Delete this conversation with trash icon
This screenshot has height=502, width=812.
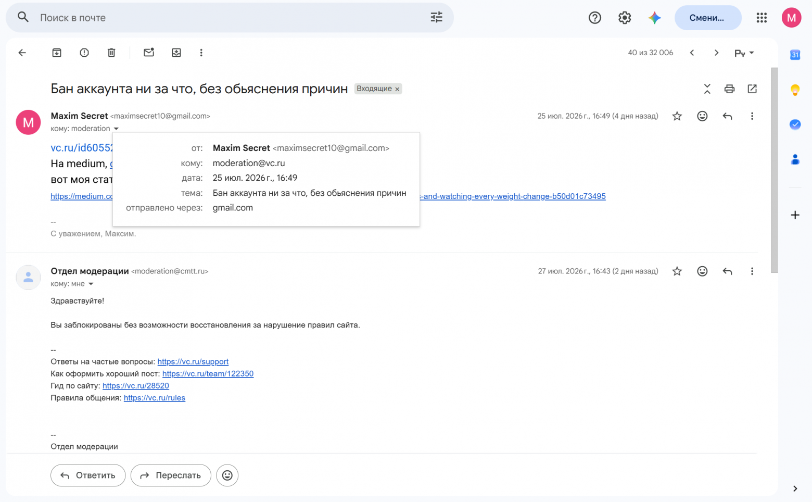click(x=111, y=53)
